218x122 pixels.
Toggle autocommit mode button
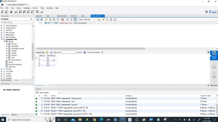[75, 20]
